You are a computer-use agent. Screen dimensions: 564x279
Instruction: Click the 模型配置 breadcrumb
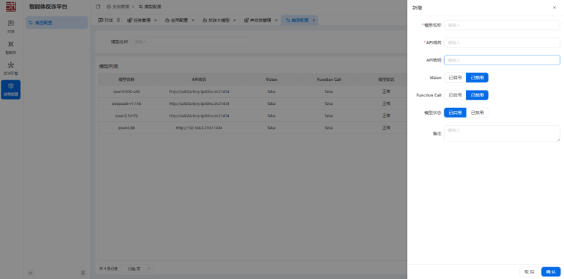(x=150, y=7)
